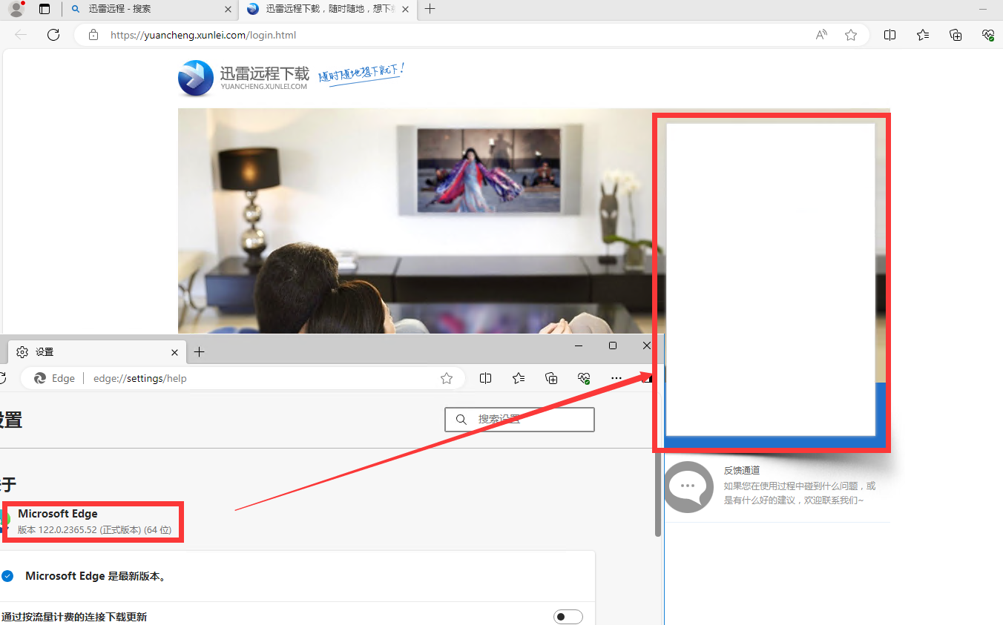Click the lock icon beside the Xunlei URL
Viewport: 1003px width, 625px height.
[x=93, y=35]
